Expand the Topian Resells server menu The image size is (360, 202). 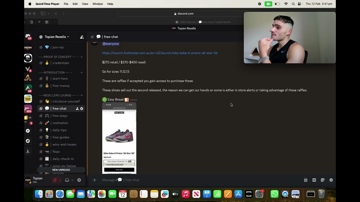[57, 37]
